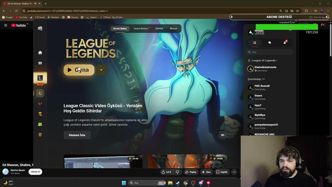Open Chrome media controls icon

315,11
